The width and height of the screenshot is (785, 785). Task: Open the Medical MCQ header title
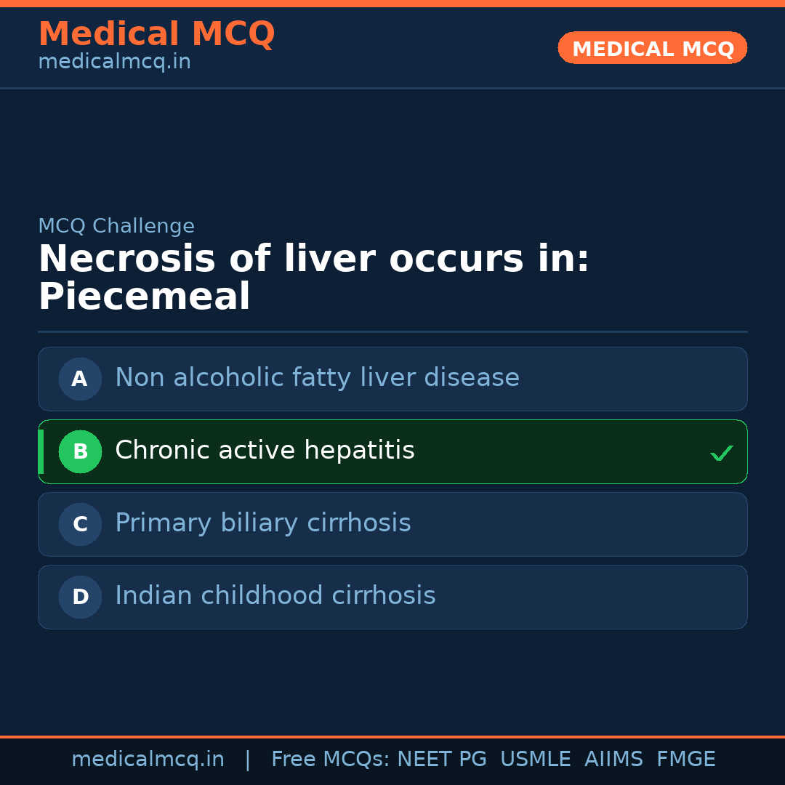pyautogui.click(x=156, y=33)
